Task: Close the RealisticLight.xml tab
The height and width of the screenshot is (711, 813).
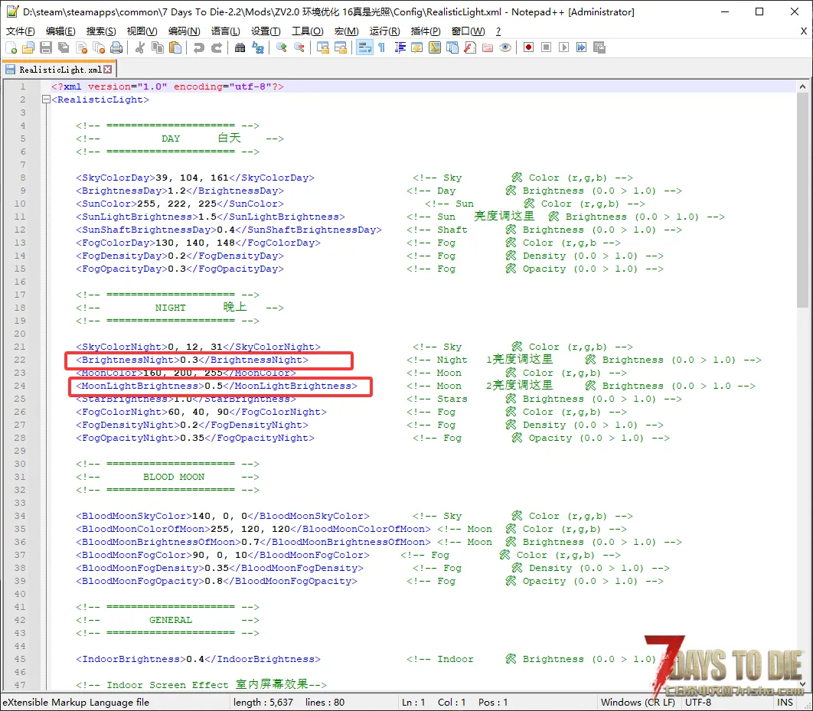Action: (108, 70)
